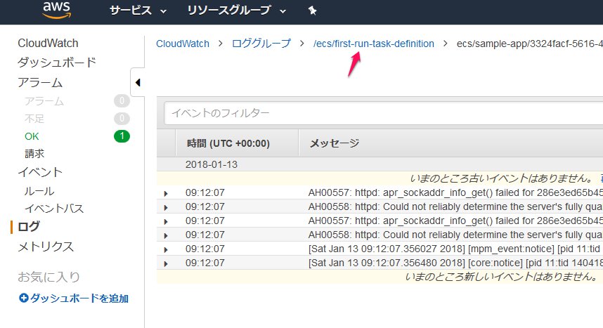Select ダッシュボード in the sidebar
This screenshot has height=328, width=603.
click(x=57, y=63)
